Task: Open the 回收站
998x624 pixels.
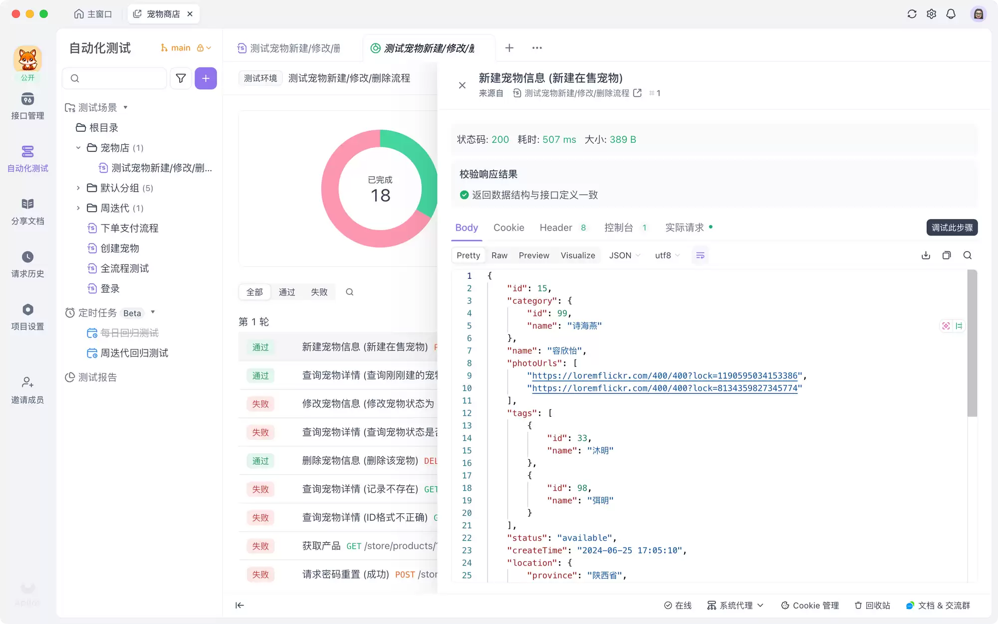Action: [x=872, y=605]
